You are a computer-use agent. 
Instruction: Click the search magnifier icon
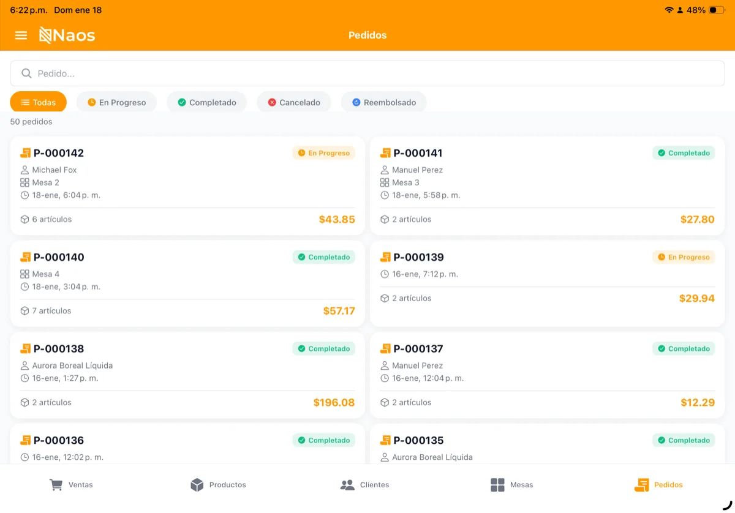click(x=26, y=73)
